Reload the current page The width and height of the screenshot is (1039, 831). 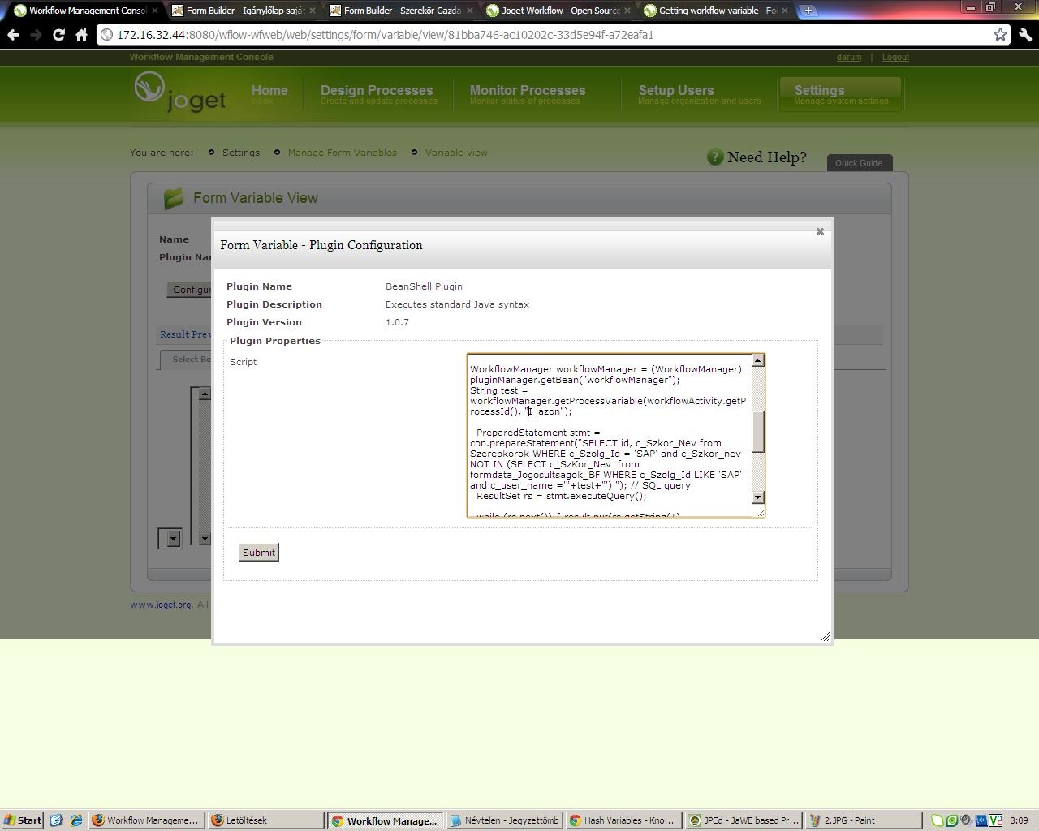point(58,35)
